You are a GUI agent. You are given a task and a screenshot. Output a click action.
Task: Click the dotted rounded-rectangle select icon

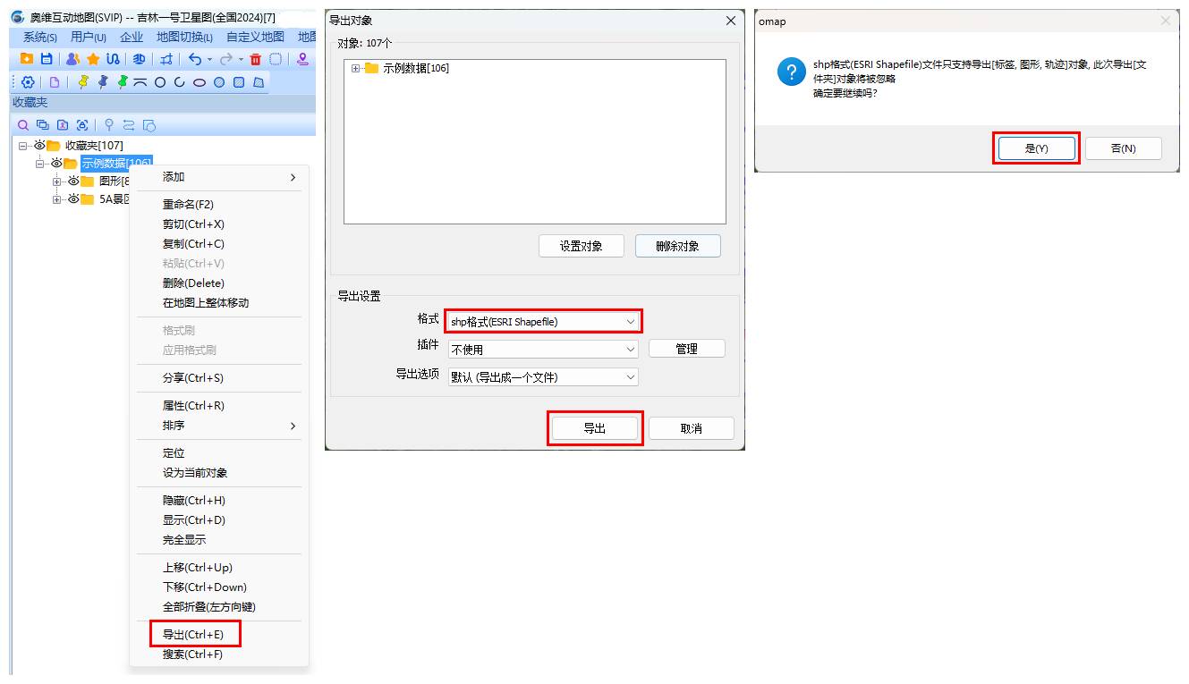276,59
